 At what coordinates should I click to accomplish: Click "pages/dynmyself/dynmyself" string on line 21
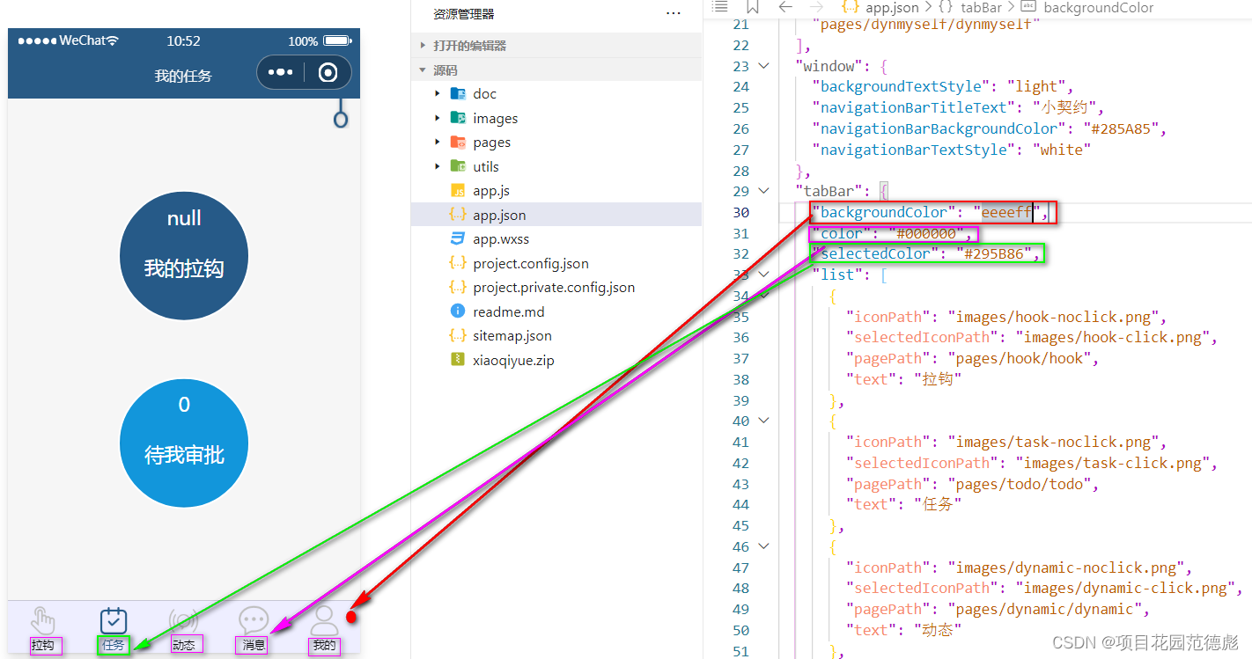(x=926, y=24)
